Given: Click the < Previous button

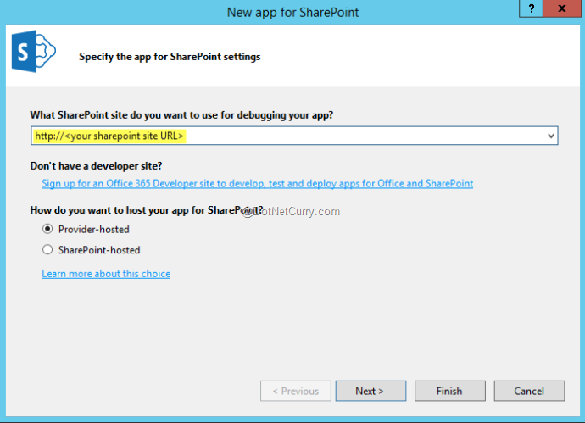Looking at the screenshot, I should coord(296,391).
